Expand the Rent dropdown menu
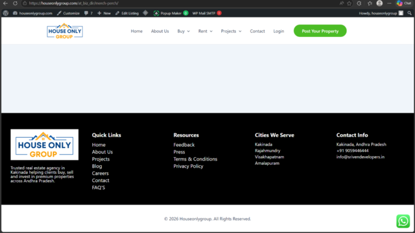 (206, 31)
